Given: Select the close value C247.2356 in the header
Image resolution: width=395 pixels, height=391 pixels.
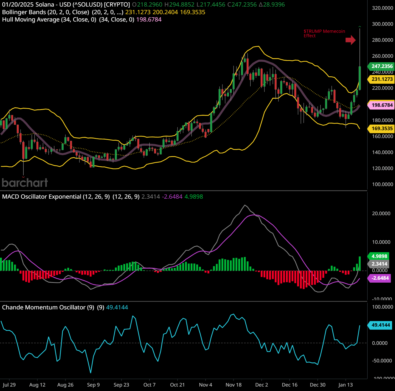Looking at the screenshot, I should [x=242, y=4].
